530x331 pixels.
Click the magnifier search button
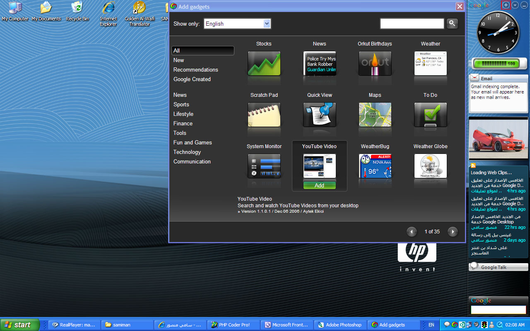tap(452, 24)
